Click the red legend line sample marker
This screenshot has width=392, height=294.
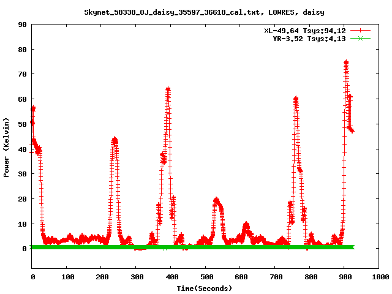click(360, 31)
